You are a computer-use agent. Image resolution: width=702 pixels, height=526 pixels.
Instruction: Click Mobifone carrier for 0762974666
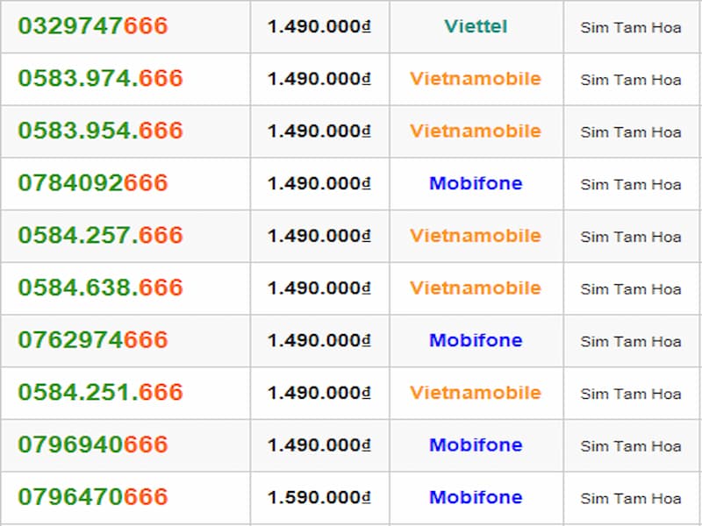(476, 340)
